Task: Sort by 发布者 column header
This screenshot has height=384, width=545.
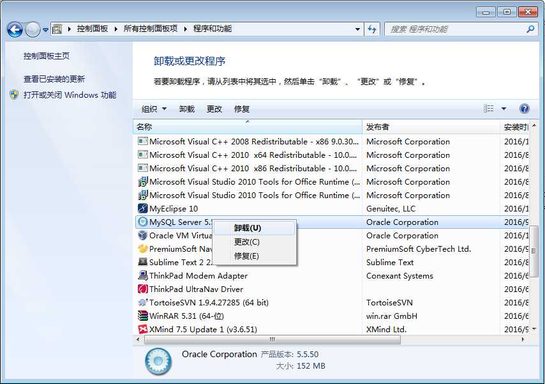Action: 431,127
